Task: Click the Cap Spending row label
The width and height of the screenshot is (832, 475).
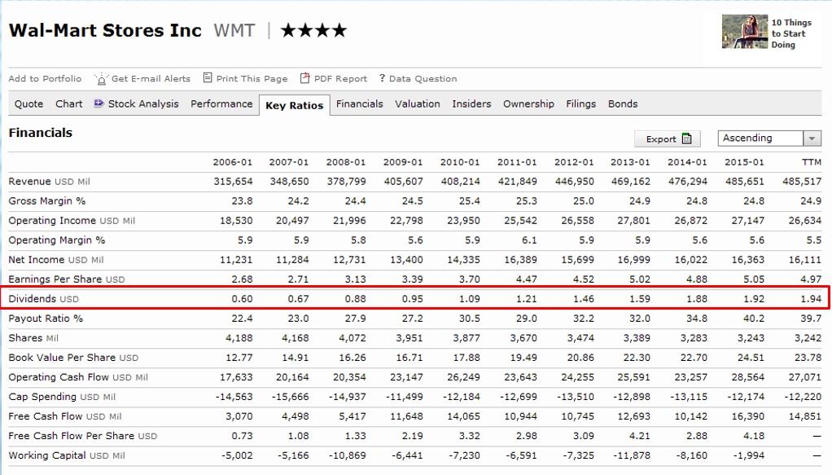Action: coord(62,397)
